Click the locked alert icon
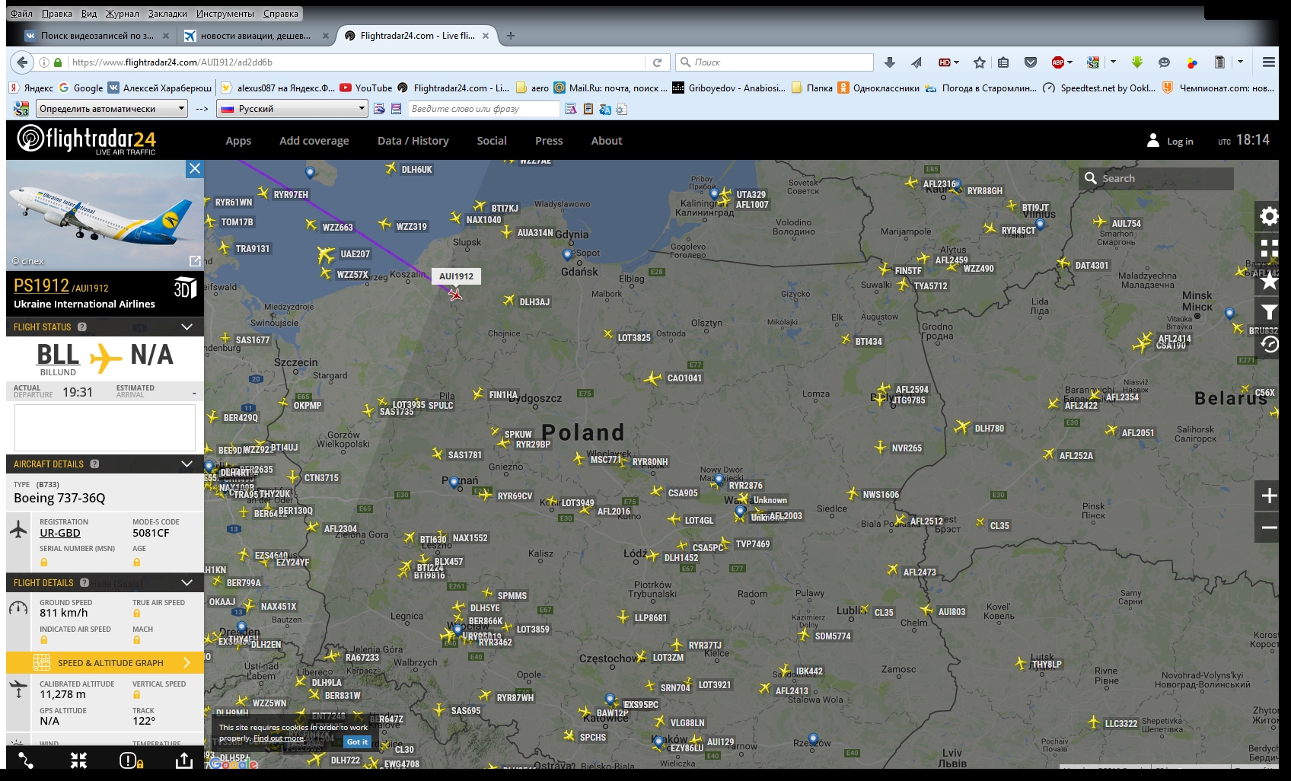1291x781 pixels. [130, 760]
